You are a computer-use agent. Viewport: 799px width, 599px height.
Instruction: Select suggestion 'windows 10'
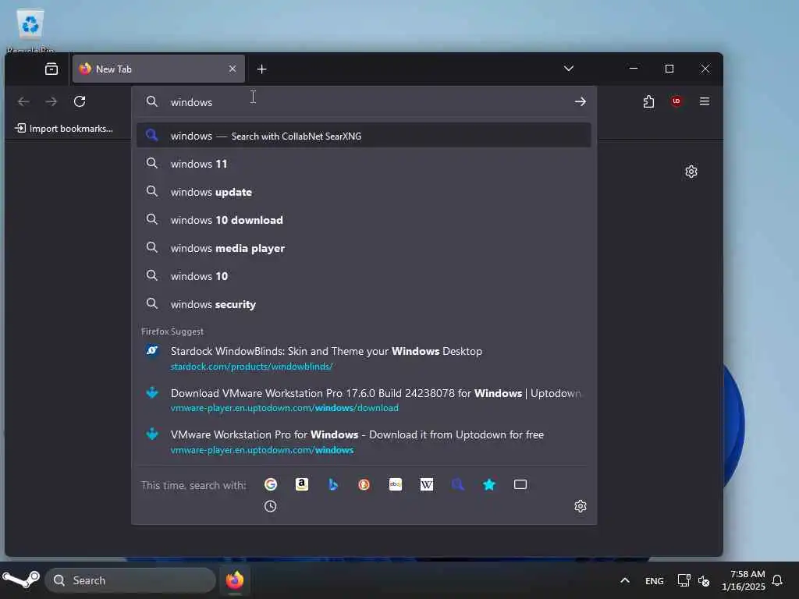(x=364, y=275)
